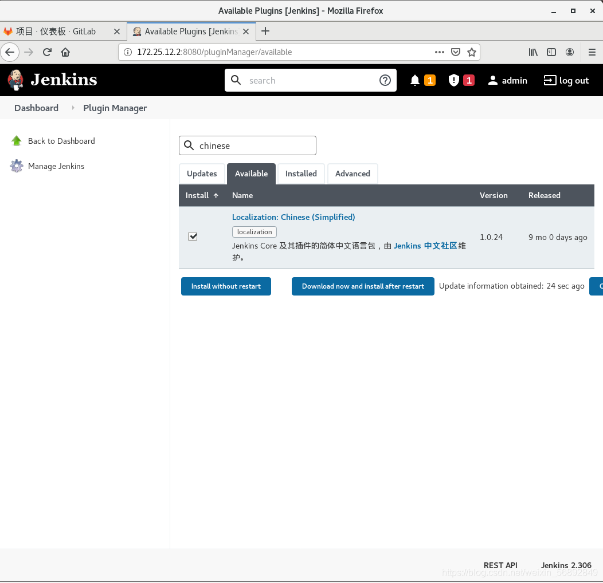Click the plugin filter field containing chinese

coord(248,145)
